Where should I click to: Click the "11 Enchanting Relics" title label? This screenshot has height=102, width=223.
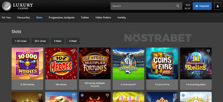196,84
